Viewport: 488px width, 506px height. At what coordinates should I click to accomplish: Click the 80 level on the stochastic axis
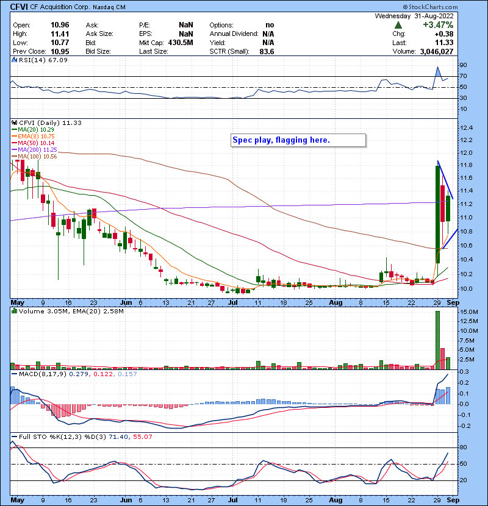click(x=463, y=447)
